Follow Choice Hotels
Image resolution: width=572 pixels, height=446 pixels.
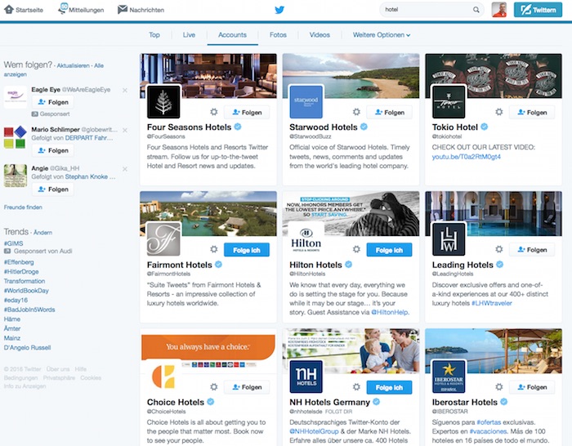tap(247, 387)
